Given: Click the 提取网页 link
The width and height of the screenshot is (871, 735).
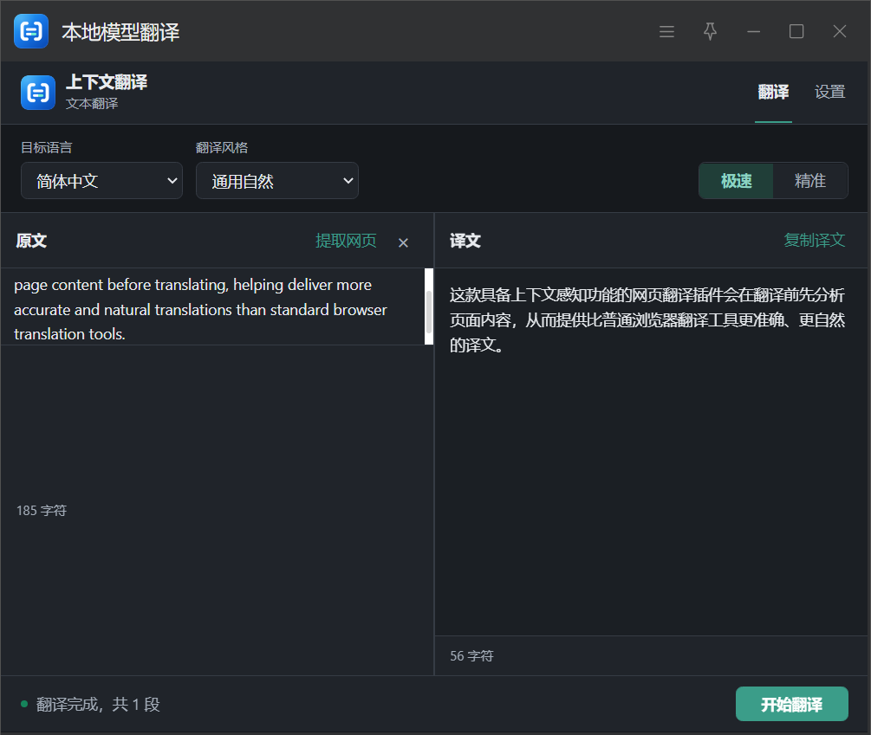Looking at the screenshot, I should 346,241.
